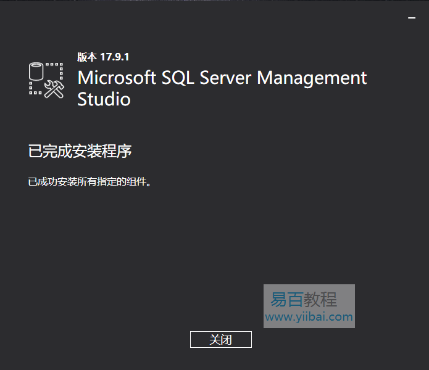The height and width of the screenshot is (370, 429).
Task: Click the 版本 version label
Action: (x=87, y=57)
